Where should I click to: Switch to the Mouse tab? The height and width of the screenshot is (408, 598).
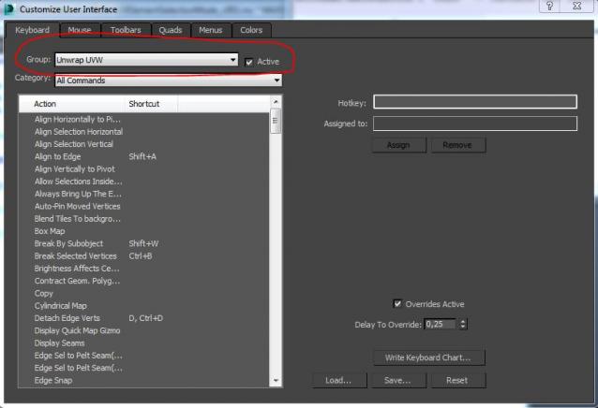[80, 30]
